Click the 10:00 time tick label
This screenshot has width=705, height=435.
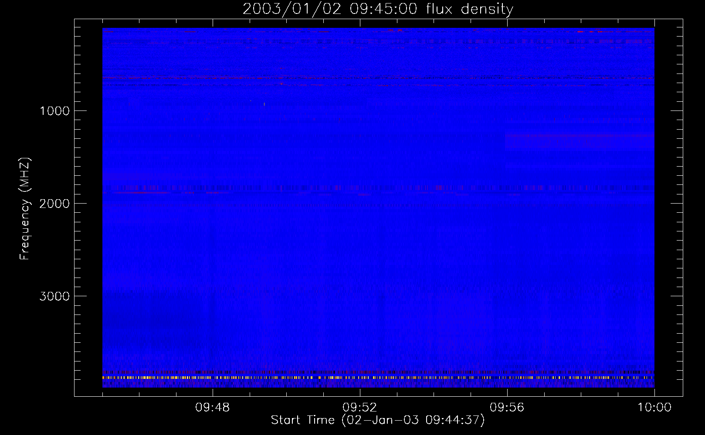pyautogui.click(x=654, y=408)
